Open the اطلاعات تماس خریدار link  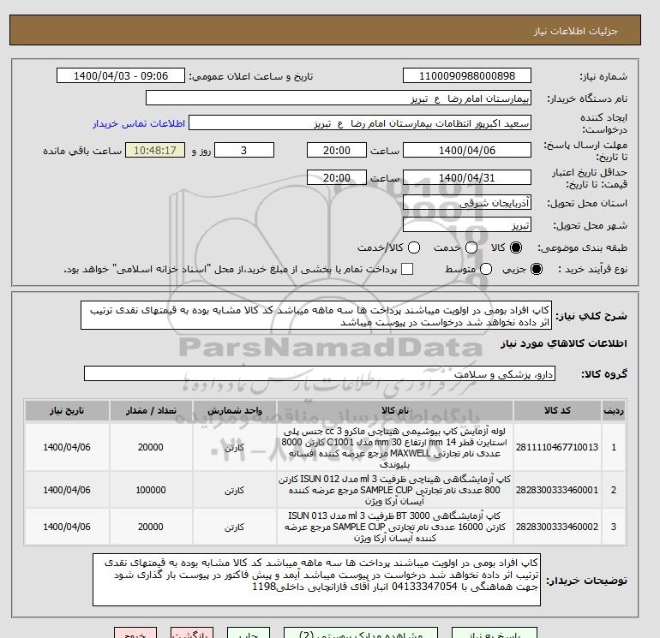139,123
